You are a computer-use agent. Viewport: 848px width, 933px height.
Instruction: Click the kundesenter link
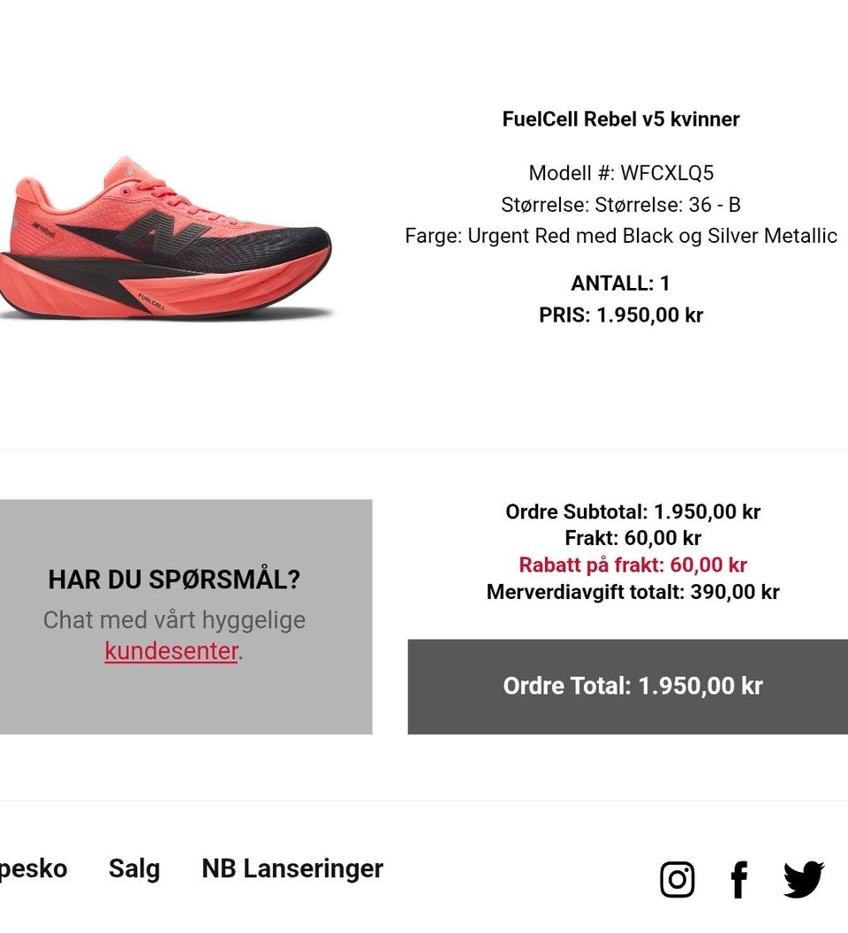[x=171, y=650]
